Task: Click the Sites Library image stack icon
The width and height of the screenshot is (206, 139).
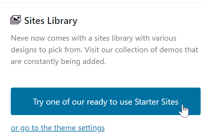Action: tap(16, 20)
